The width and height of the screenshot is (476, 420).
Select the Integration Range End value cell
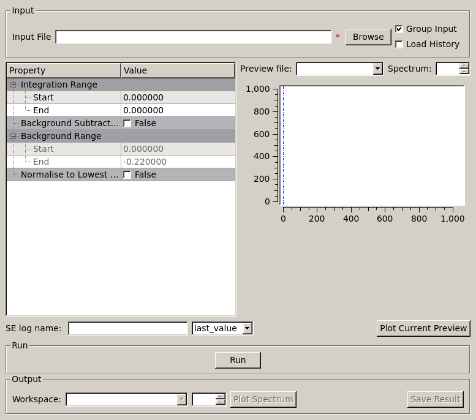click(178, 110)
